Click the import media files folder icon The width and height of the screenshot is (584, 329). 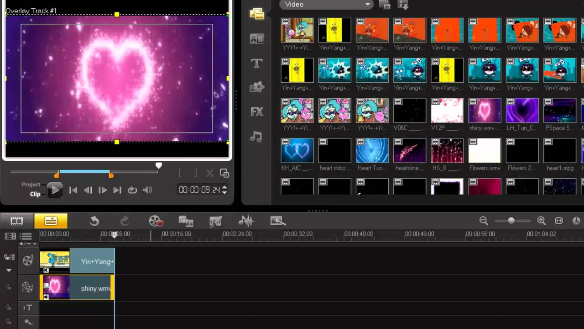point(385,5)
